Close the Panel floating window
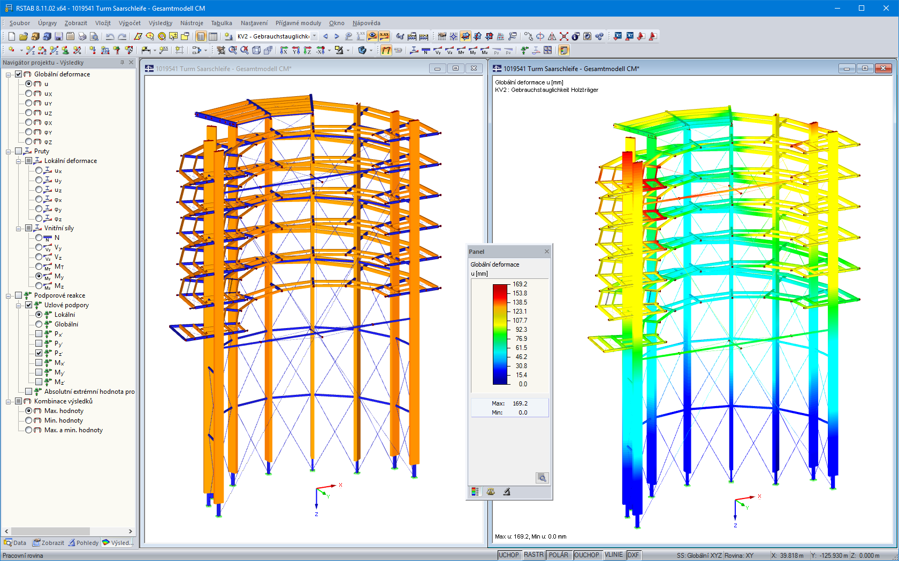Screen dimensions: 899x561 click(547, 252)
